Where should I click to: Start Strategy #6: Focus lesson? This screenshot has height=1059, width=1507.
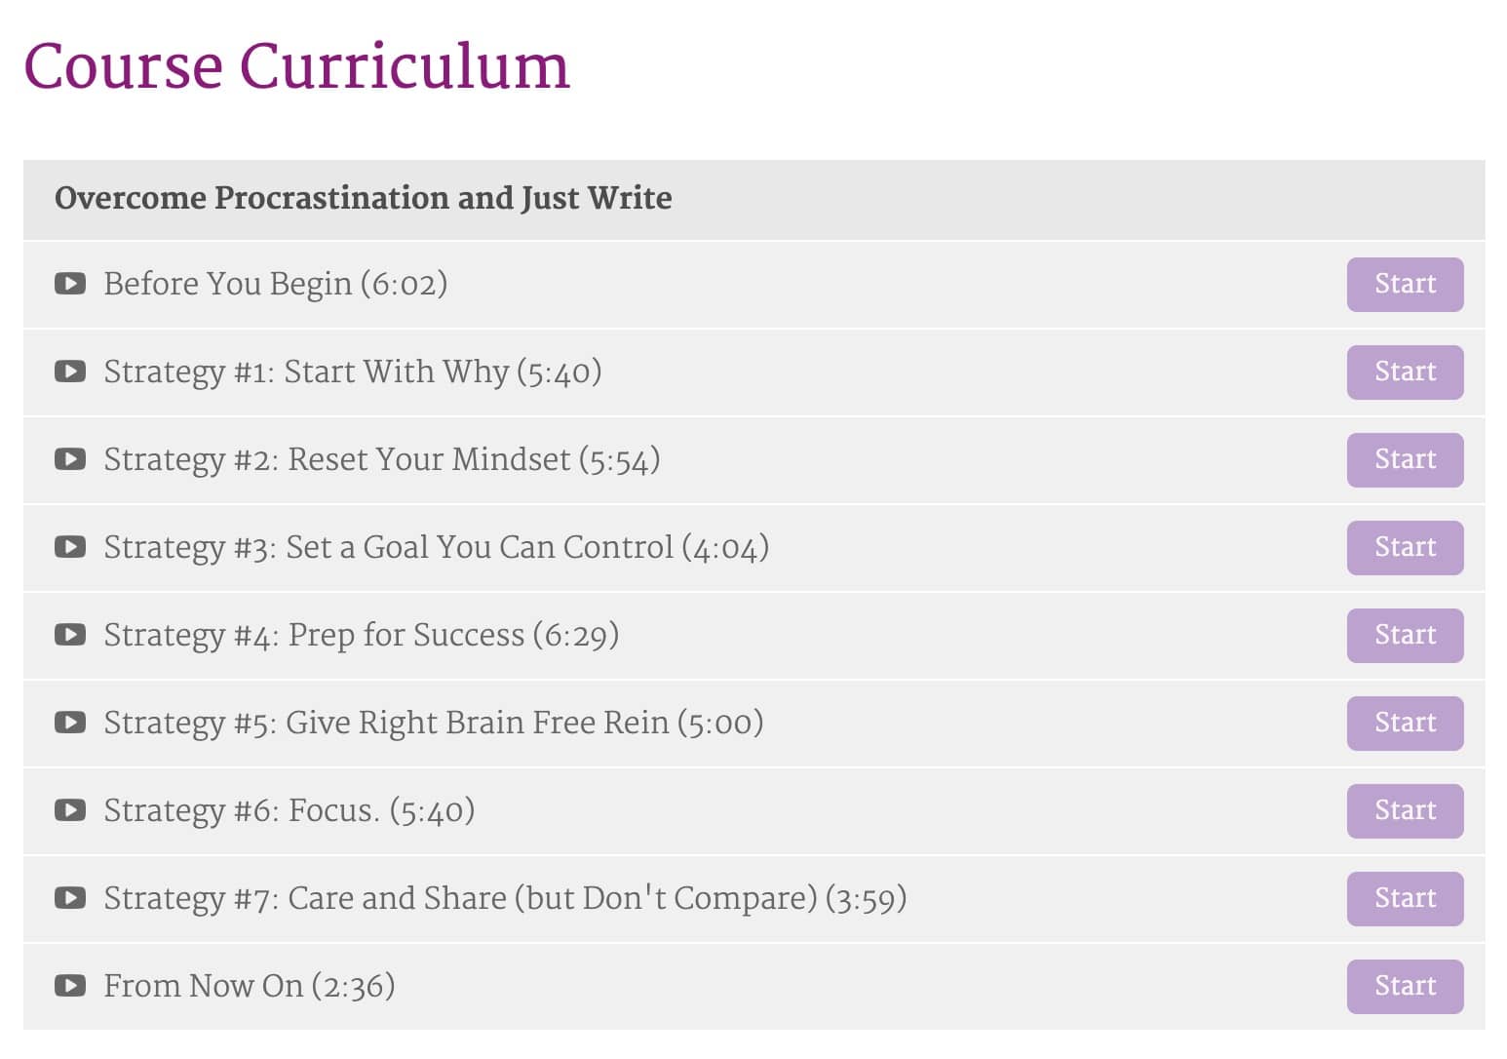point(1405,811)
